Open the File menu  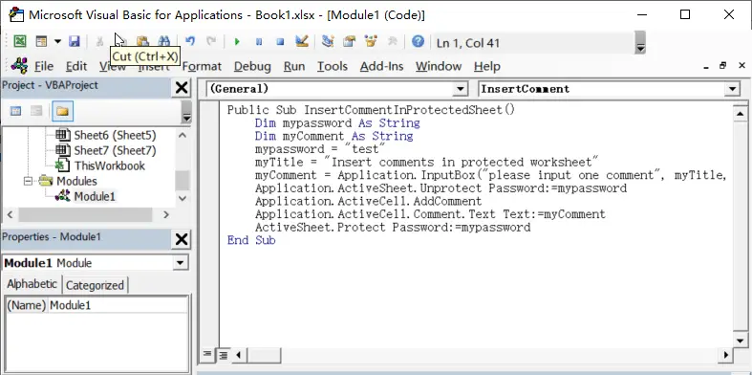pos(44,66)
